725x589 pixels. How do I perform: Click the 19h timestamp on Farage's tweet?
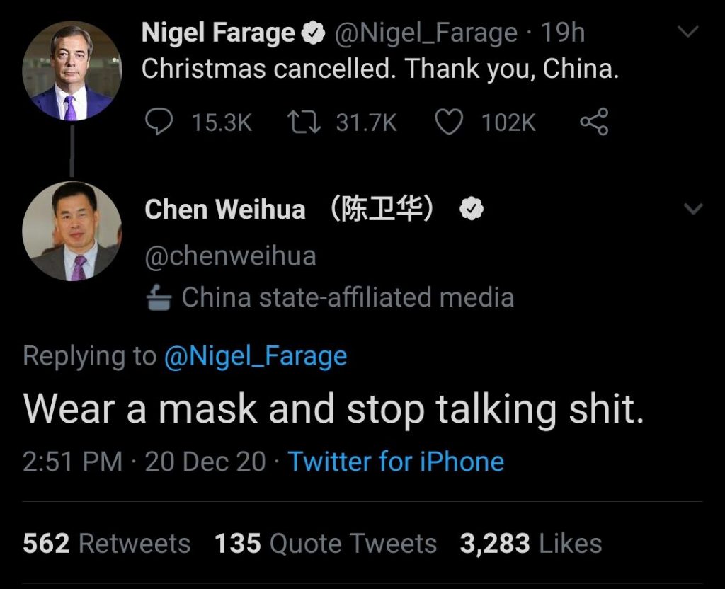coord(561,31)
